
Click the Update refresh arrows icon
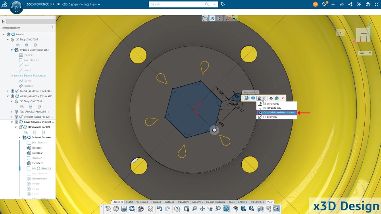[132, 209]
